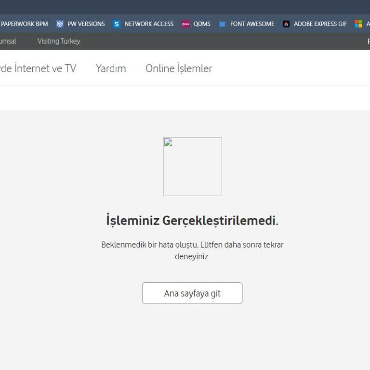The image size is (370, 370).
Task: Click the PW VERSIONS bookmark icon
Action: pos(60,24)
